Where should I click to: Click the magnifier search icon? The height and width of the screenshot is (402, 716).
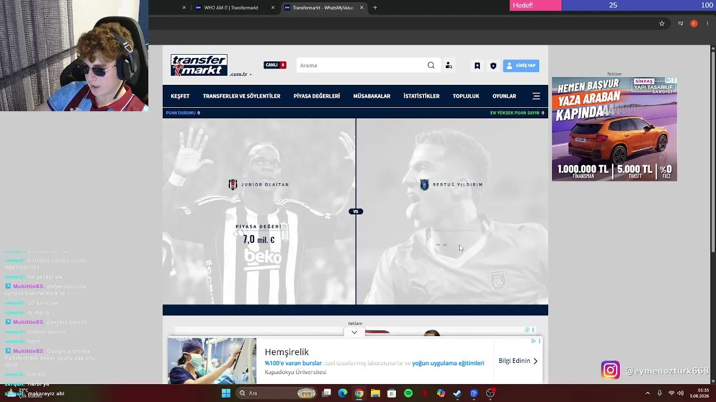pyautogui.click(x=431, y=65)
